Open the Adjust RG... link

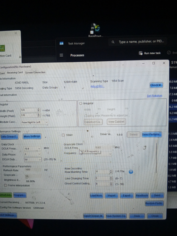tap(97, 86)
